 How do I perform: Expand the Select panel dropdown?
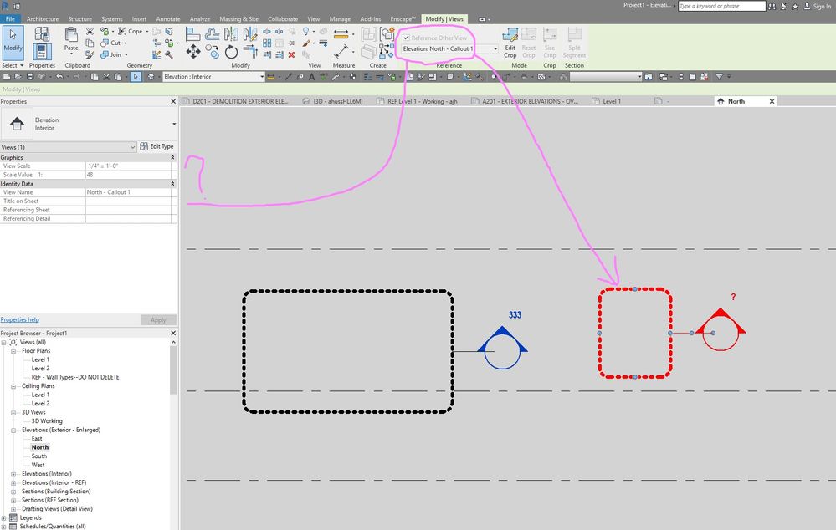click(13, 65)
